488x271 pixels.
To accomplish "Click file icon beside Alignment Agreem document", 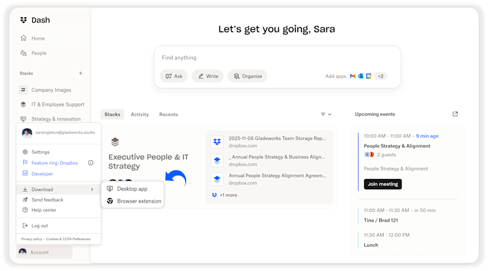I will coord(217,179).
